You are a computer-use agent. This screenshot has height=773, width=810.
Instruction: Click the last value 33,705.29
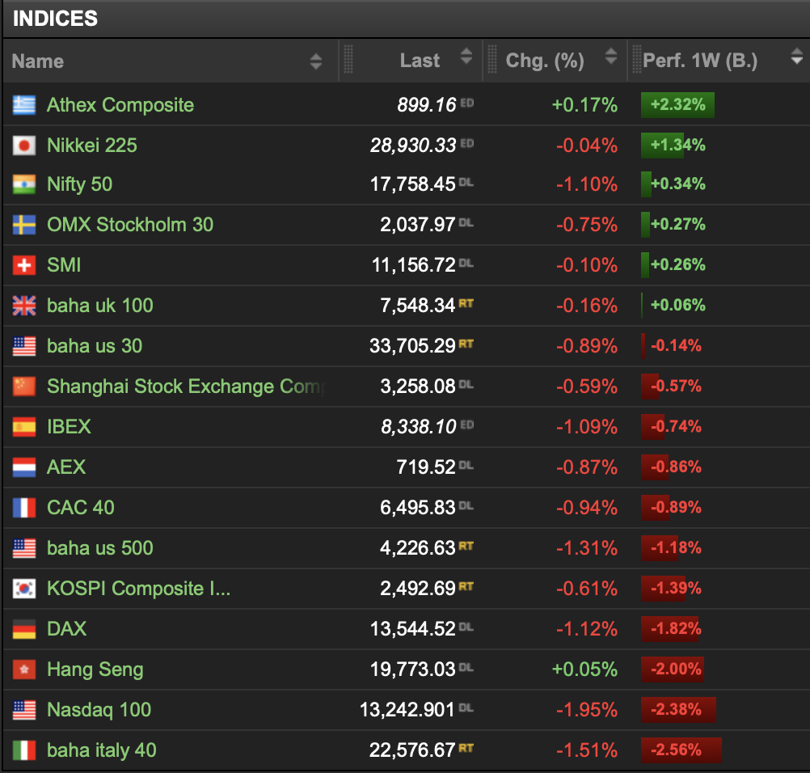413,346
